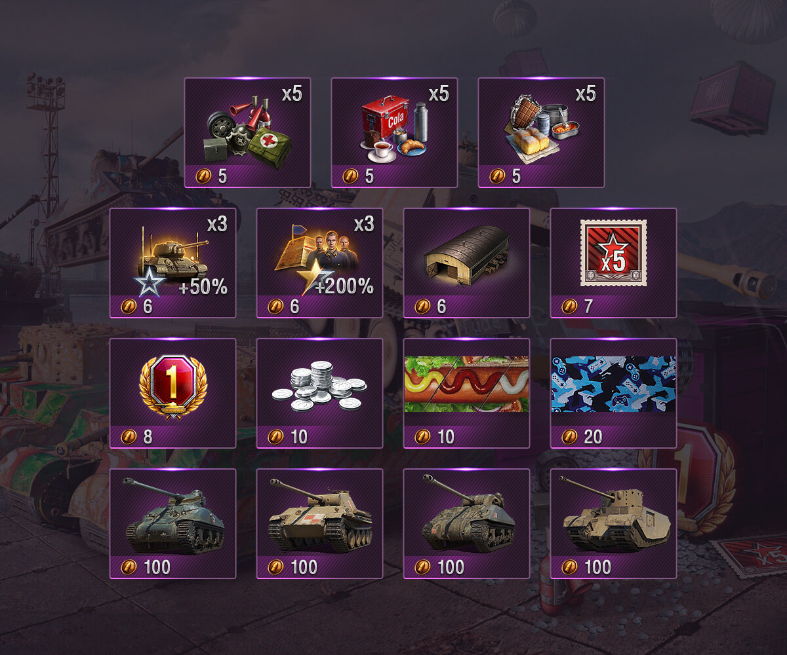Select the camouflaged Firefly tank tile
The image size is (787, 655).
pos(466,523)
